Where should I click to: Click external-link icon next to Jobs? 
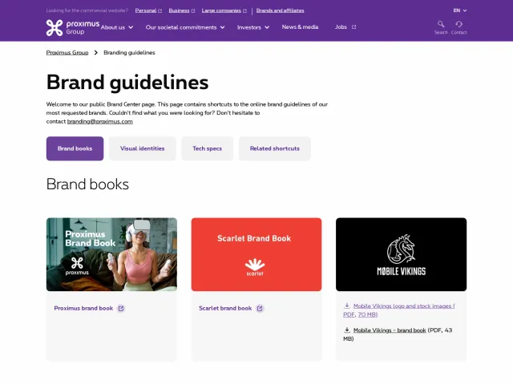(x=353, y=27)
